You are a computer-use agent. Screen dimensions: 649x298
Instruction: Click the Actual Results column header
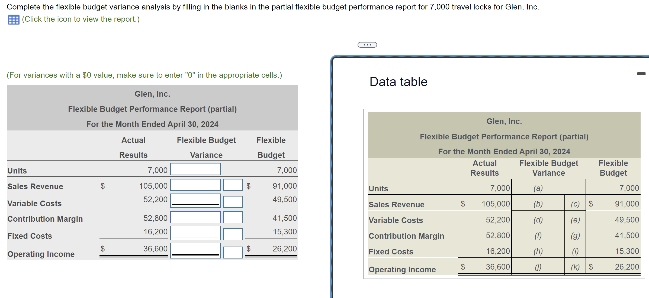[x=133, y=148]
